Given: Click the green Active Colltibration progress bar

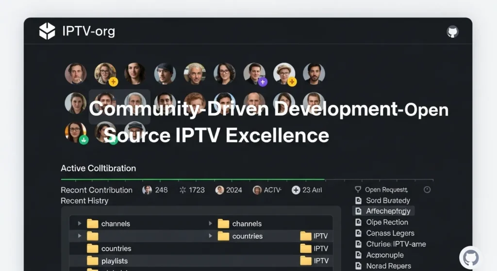Looking at the screenshot, I should click(193, 179).
